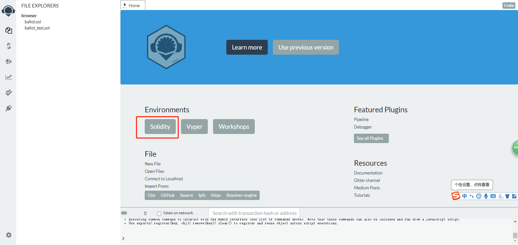Click terminal scrollbar down arrow

coord(515,241)
